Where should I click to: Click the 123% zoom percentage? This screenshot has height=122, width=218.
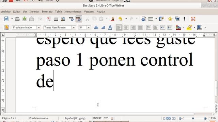(213, 118)
